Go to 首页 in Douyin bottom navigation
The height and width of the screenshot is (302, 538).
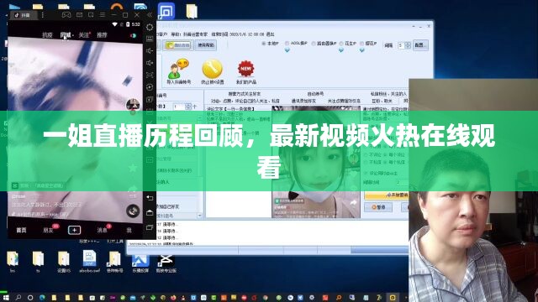(x=21, y=230)
